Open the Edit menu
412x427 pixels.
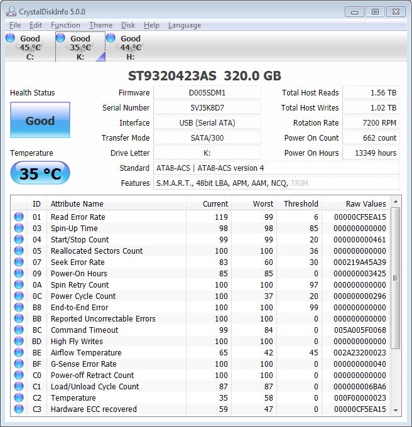[x=36, y=25]
